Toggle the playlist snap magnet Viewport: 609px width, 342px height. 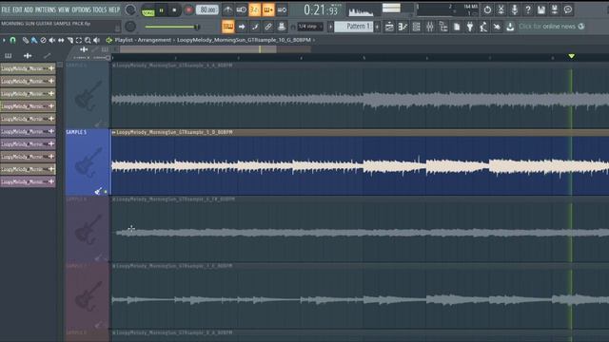tap(12, 40)
